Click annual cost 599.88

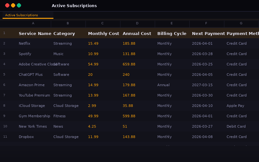(x=138, y=116)
